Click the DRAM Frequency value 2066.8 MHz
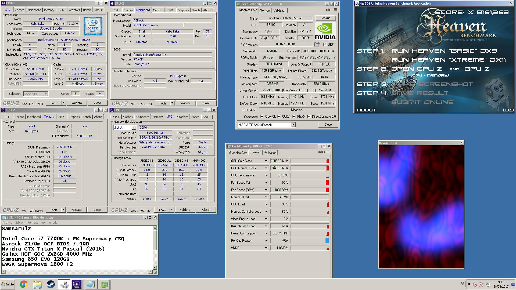Screen dimensions: 516x290 (x=64, y=147)
